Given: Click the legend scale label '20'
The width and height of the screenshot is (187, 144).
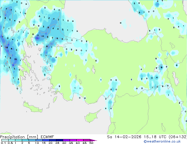Looking at the screenshot, I should tap(50, 143).
